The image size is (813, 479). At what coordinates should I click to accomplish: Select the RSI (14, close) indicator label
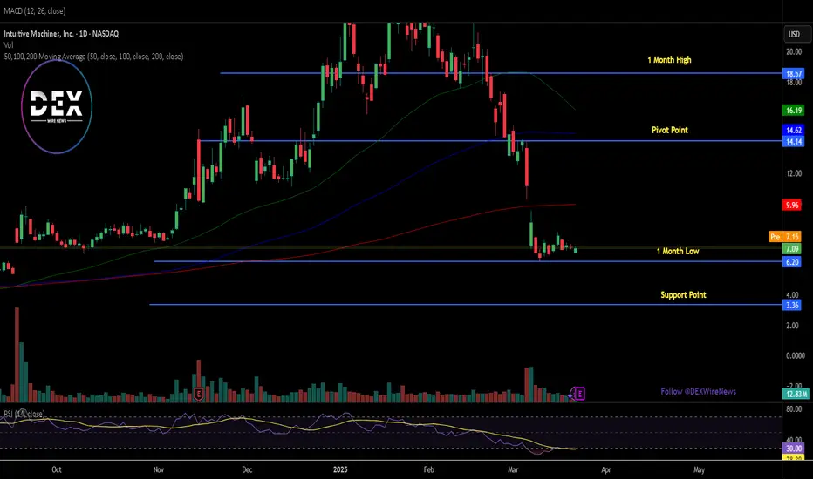(24, 414)
